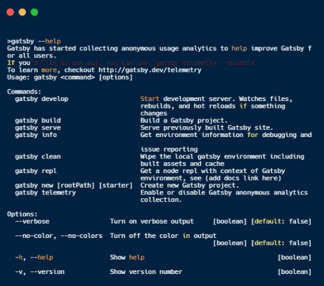Viewport: 324px width, 286px height.
Task: Click the 'Show help' description
Action: [127, 258]
